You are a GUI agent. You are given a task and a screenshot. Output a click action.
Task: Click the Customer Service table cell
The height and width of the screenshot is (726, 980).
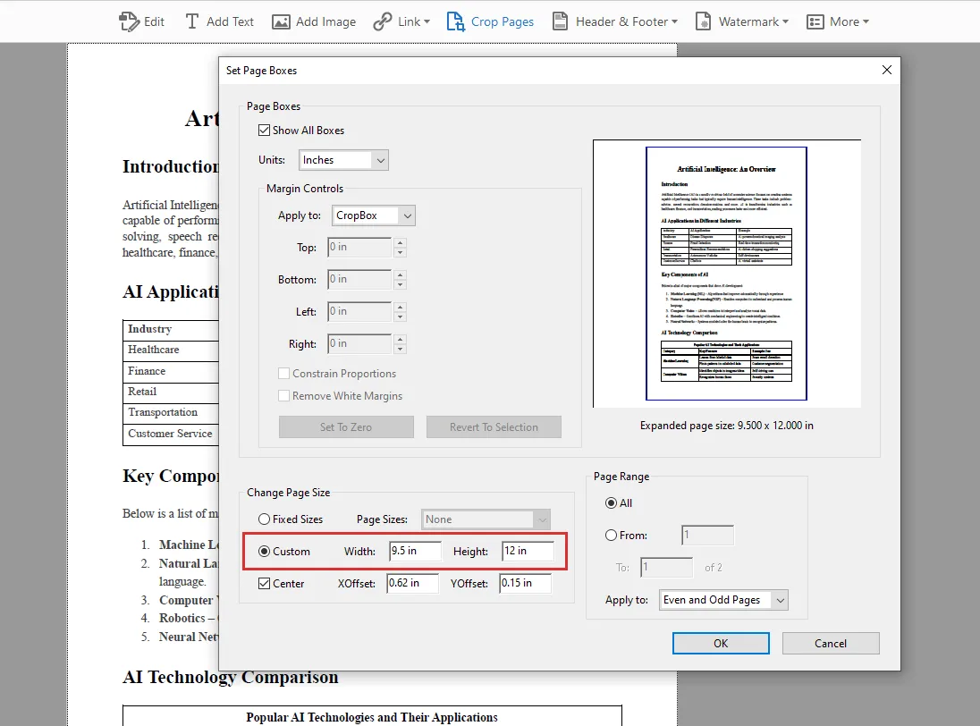pyautogui.click(x=170, y=434)
